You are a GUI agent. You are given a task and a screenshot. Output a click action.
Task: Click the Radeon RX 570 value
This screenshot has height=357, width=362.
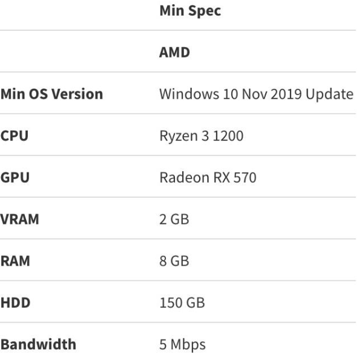(x=208, y=178)
